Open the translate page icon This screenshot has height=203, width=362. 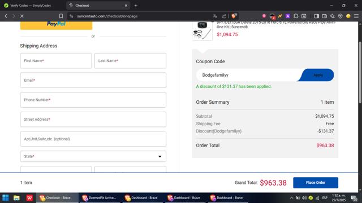point(215,16)
